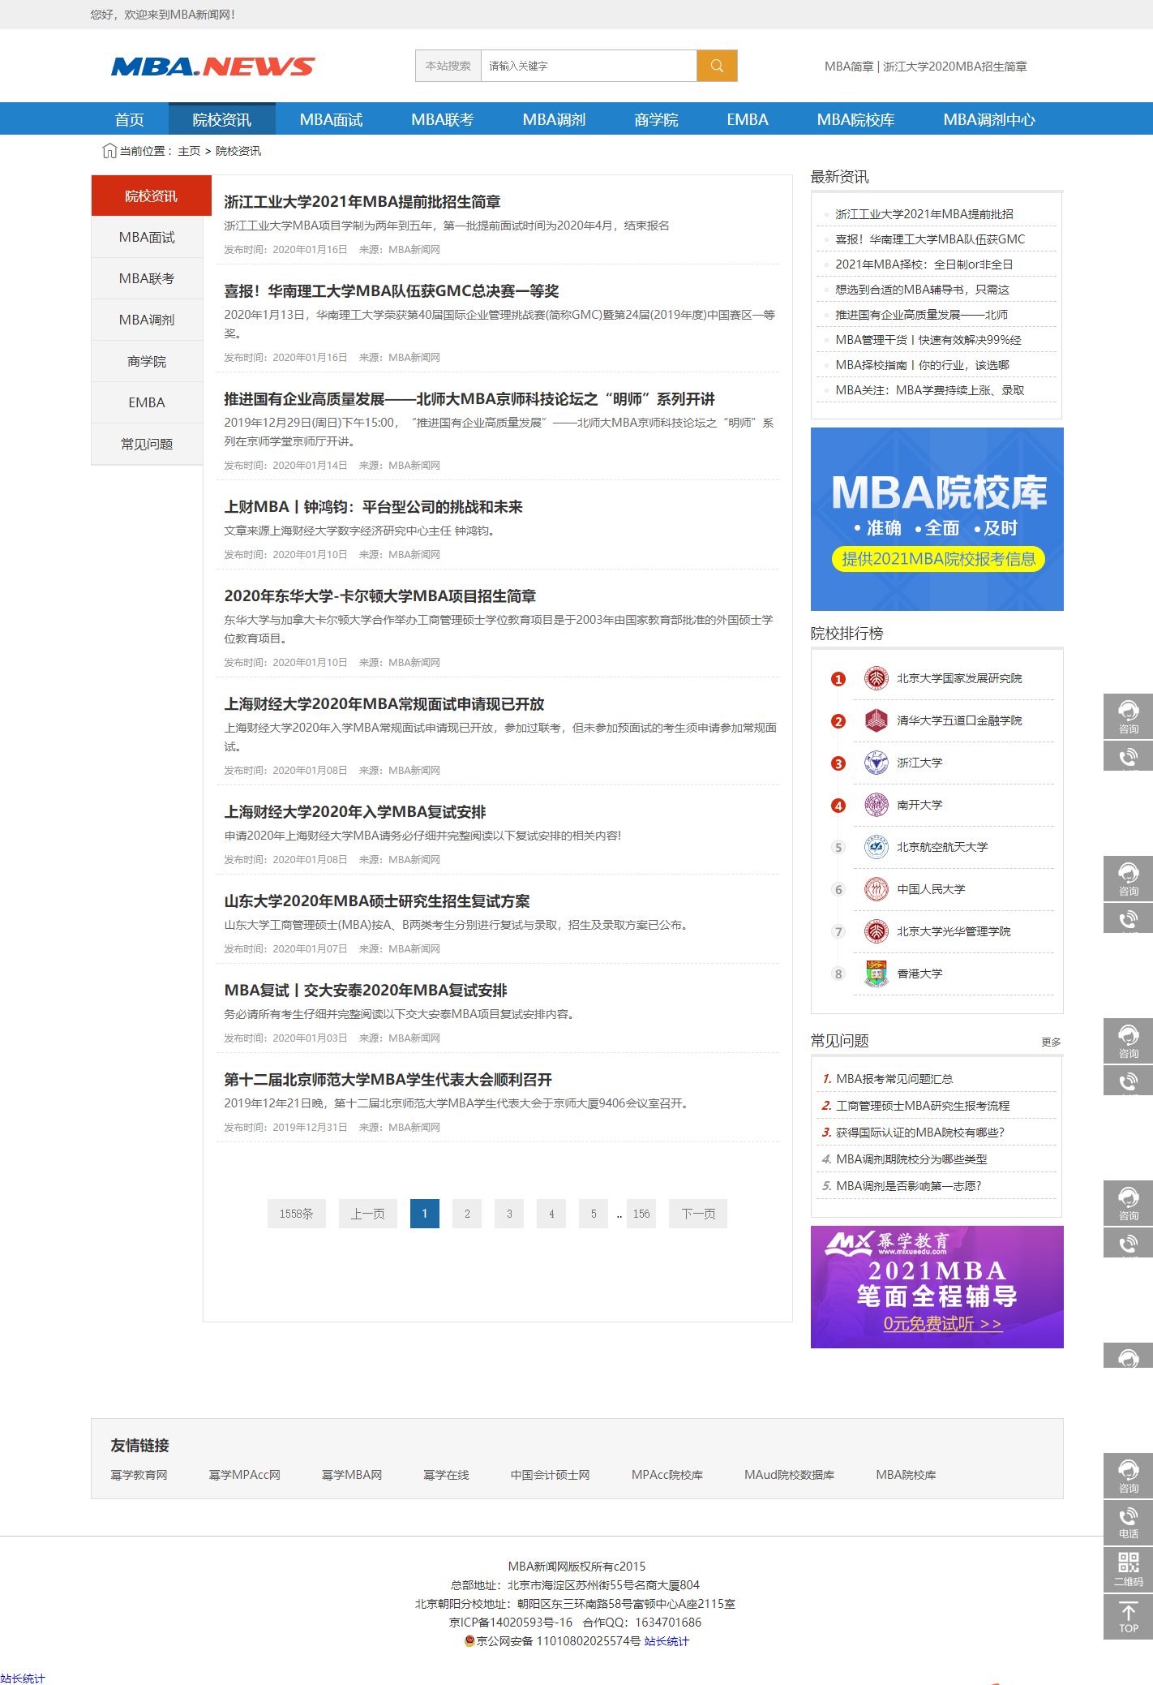
Task: Open article 喜报！华南理工大学MBA队伍获GMC总决赛一等奖
Action: [392, 291]
